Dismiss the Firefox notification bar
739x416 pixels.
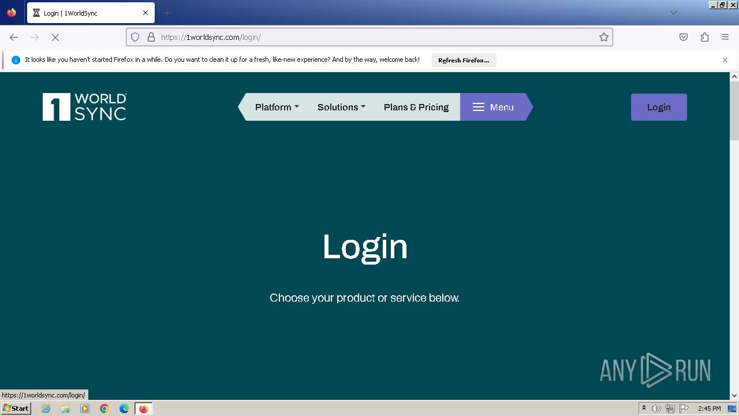[x=725, y=60]
